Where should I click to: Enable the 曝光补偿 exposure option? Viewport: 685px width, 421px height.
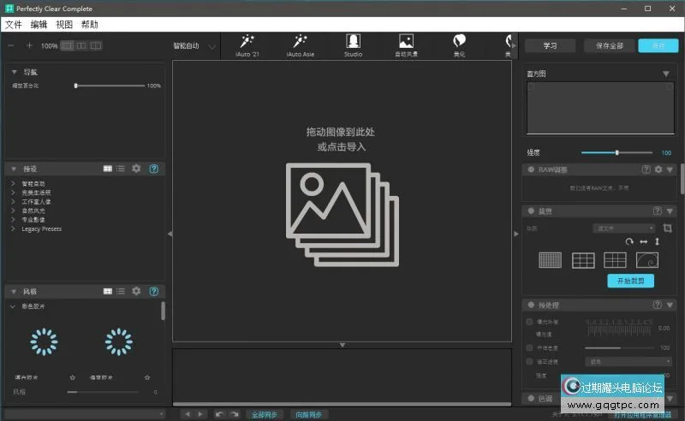point(531,322)
